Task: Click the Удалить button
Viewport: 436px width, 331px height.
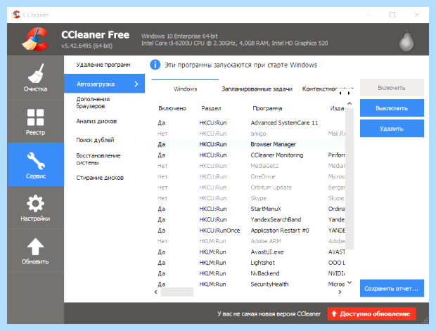Action: coord(392,129)
